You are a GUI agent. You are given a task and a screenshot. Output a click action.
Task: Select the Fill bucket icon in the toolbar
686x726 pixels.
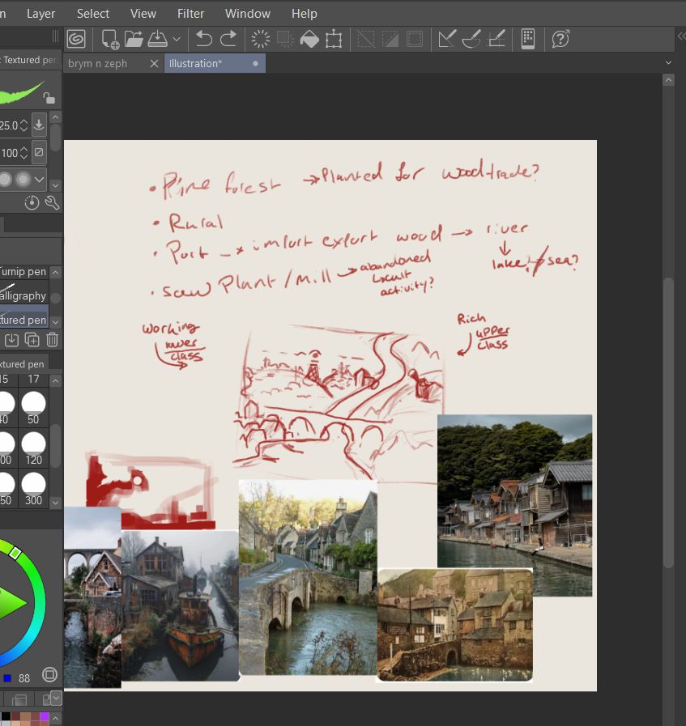point(309,38)
